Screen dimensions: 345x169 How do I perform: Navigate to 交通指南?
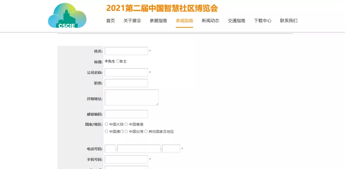tap(236, 21)
